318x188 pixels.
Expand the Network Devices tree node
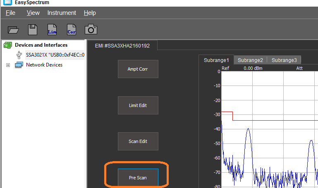click(x=8, y=65)
